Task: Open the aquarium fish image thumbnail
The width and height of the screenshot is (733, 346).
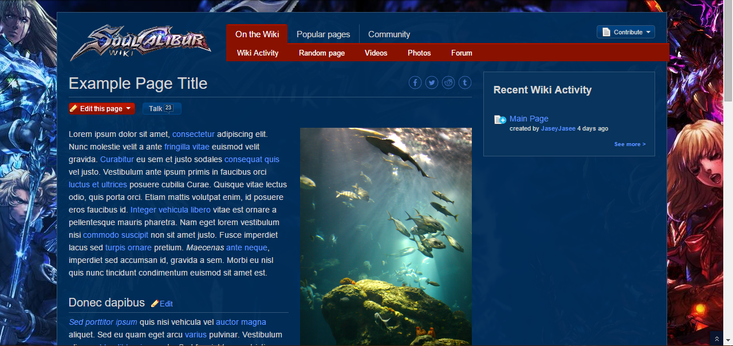Action: tap(385, 236)
